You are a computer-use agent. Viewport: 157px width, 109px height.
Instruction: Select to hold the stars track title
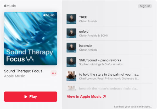click(109, 74)
